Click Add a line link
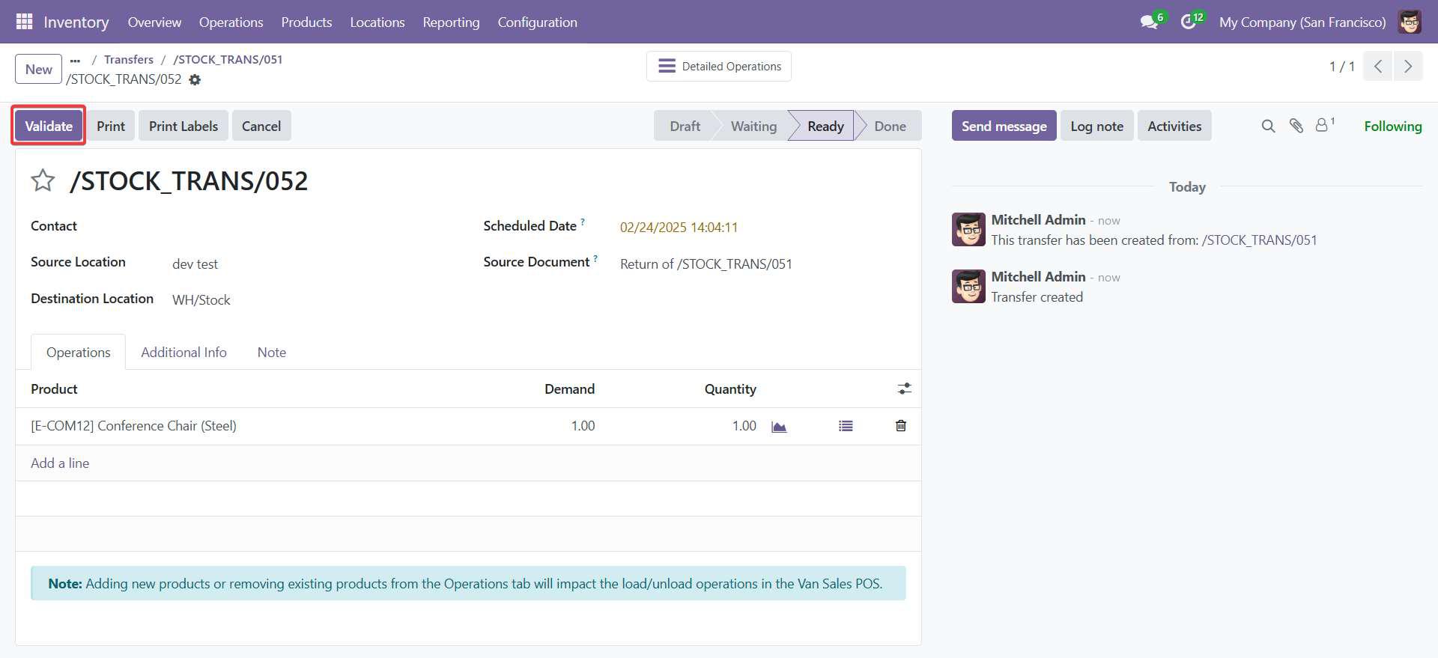The height and width of the screenshot is (658, 1438). coord(60,463)
